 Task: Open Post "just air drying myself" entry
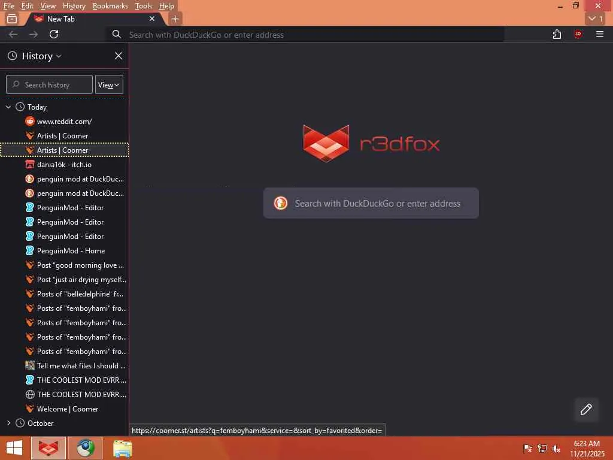pos(65,280)
